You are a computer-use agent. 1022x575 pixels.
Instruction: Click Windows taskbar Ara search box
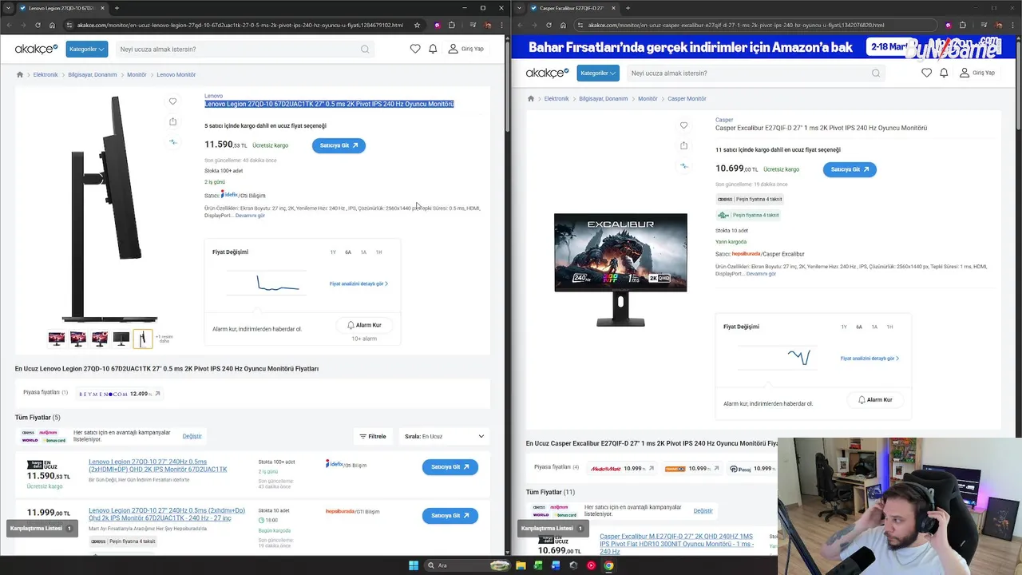466,565
